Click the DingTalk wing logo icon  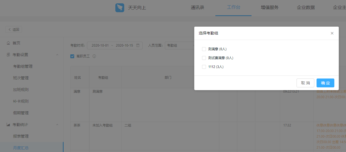click(120, 7)
